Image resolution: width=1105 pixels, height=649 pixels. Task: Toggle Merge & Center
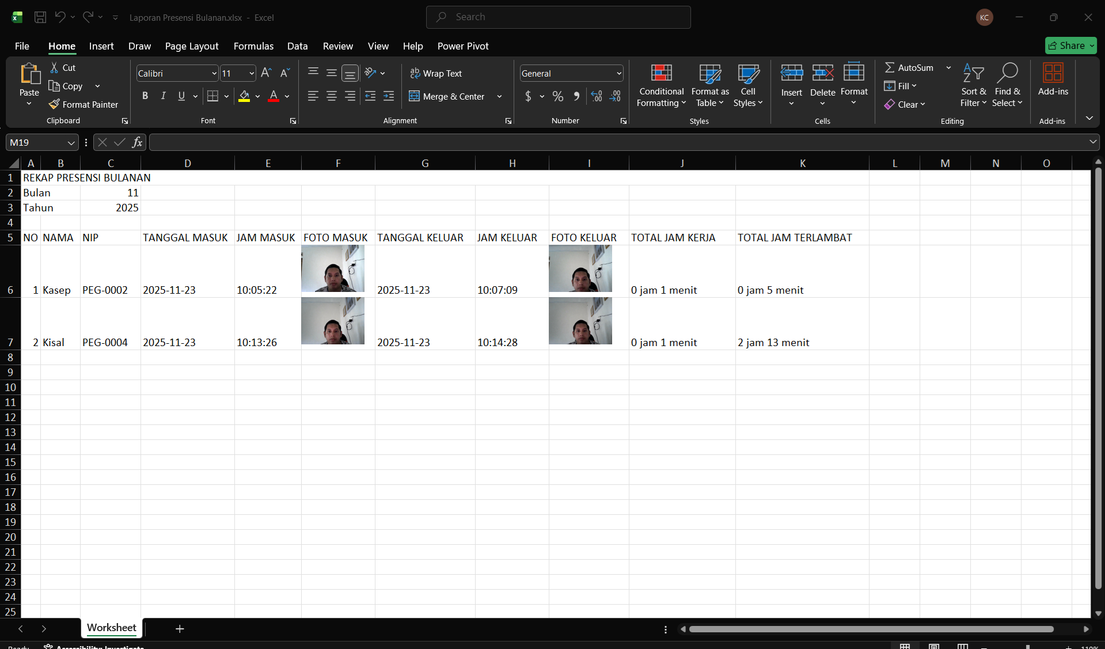point(447,96)
